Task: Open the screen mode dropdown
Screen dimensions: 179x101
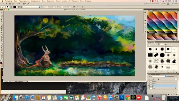Action: [29, 4]
